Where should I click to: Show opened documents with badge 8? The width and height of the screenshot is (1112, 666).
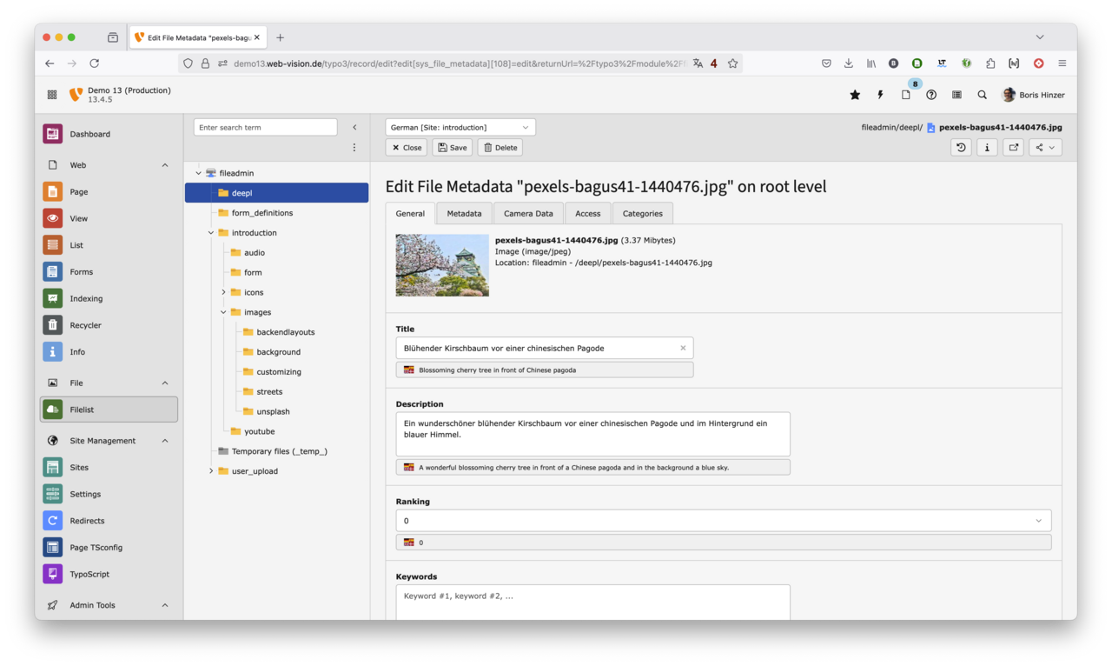(906, 94)
